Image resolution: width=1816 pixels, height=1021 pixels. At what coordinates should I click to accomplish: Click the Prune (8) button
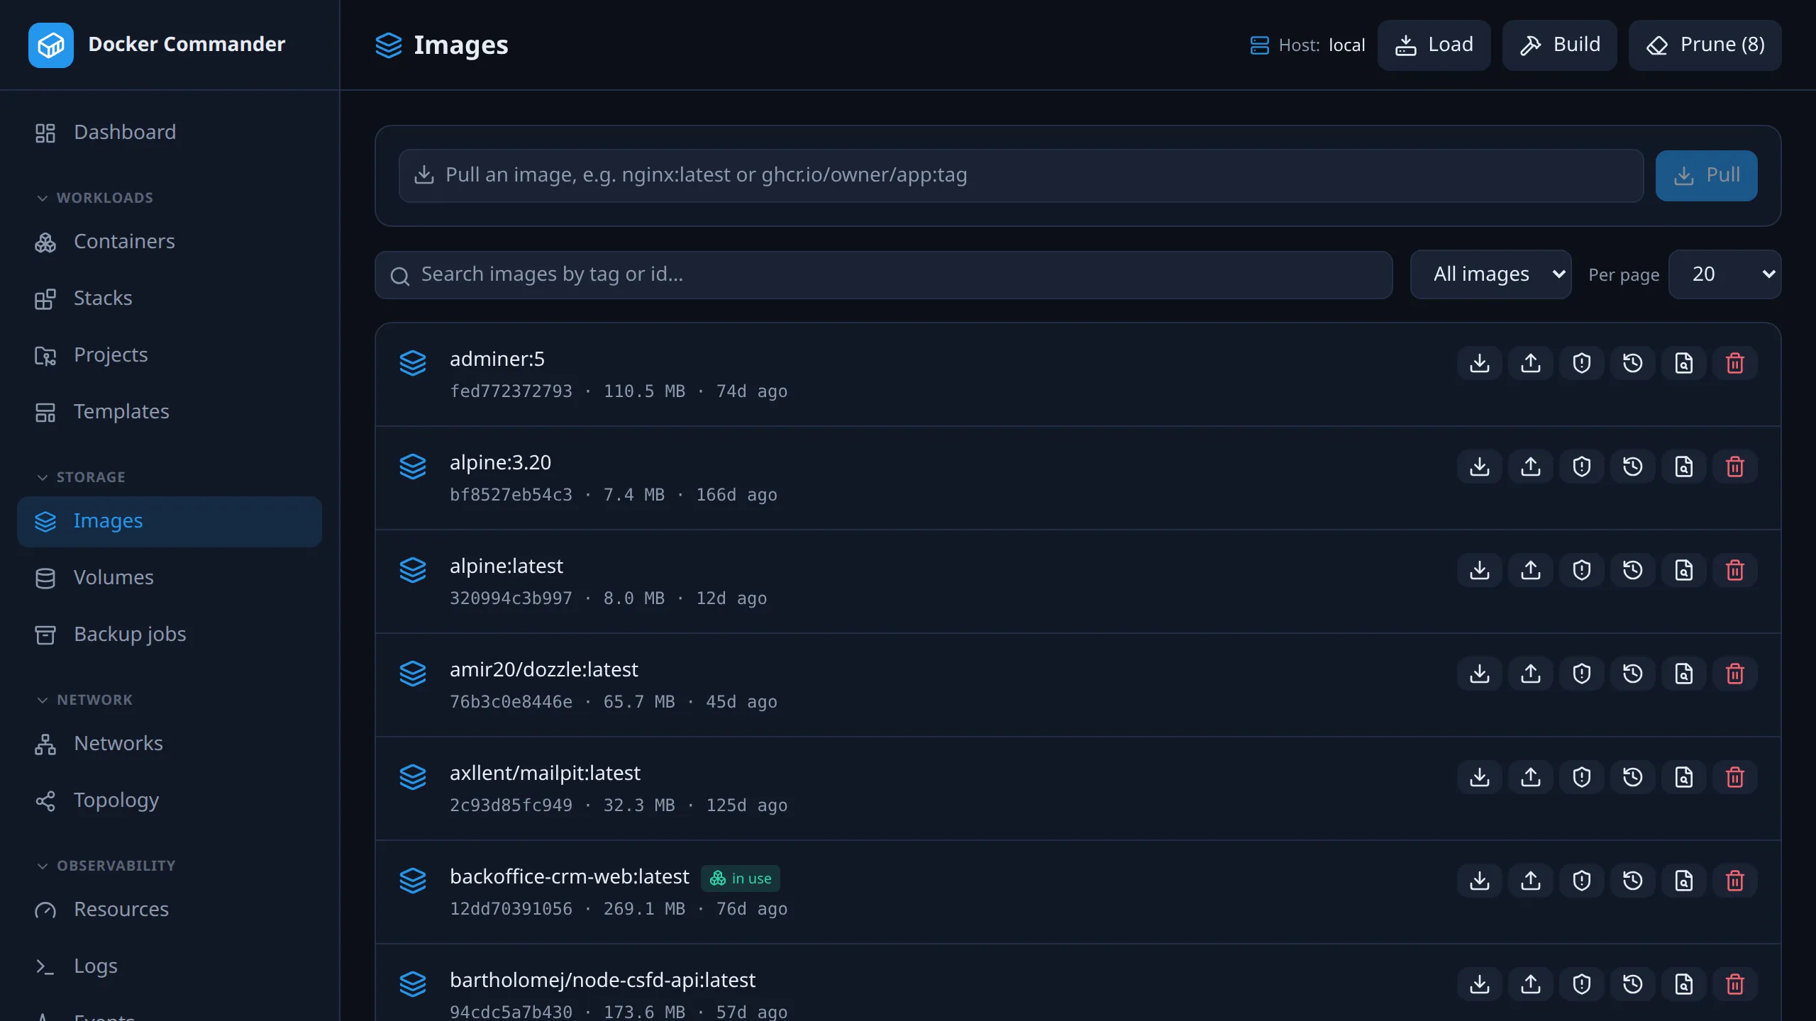(x=1705, y=45)
